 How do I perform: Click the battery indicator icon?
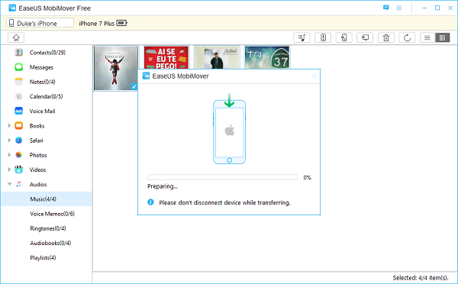(122, 23)
